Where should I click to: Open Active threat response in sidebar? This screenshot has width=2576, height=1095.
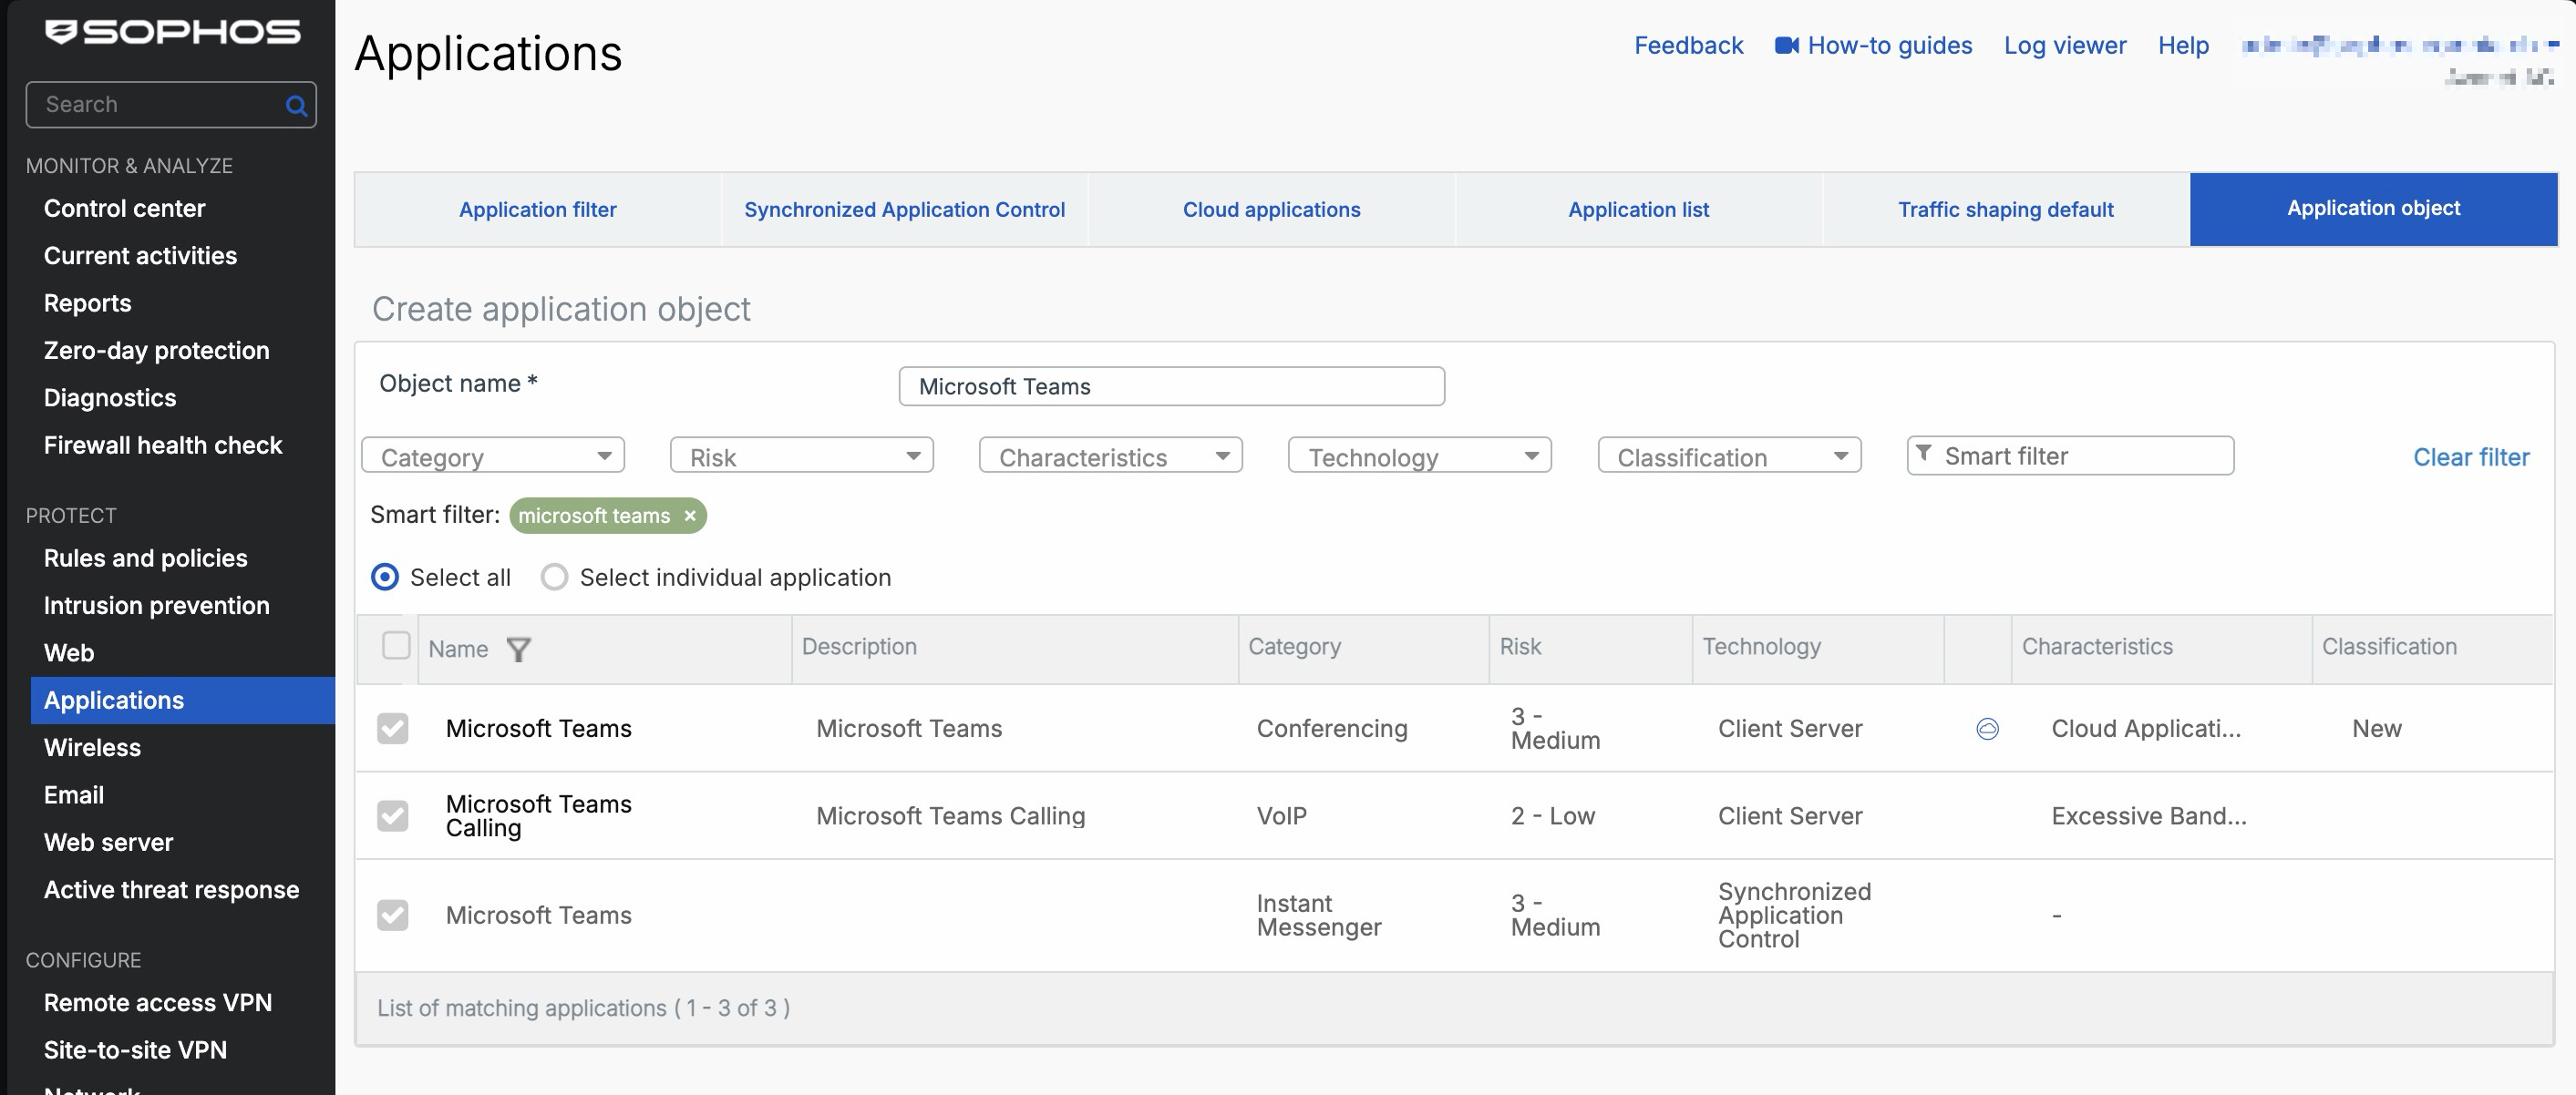pos(172,890)
